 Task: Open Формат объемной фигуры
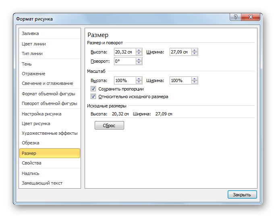[x=50, y=94]
